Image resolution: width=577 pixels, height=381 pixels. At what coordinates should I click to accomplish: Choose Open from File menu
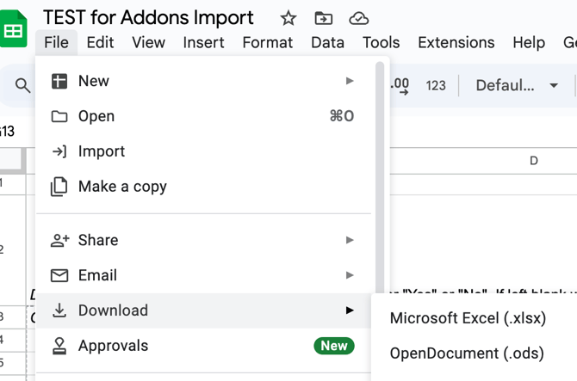[x=96, y=116]
